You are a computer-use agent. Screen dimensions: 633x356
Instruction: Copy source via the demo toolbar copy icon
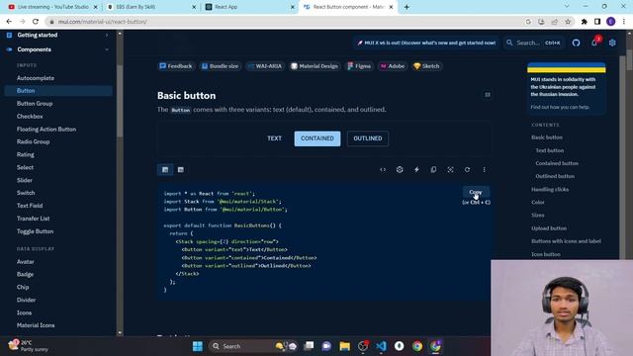click(x=433, y=169)
